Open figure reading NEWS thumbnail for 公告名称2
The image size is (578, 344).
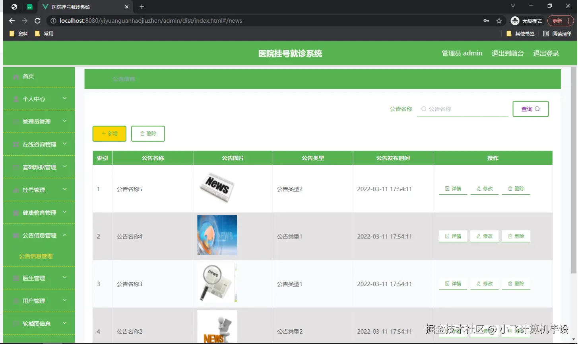click(x=217, y=326)
